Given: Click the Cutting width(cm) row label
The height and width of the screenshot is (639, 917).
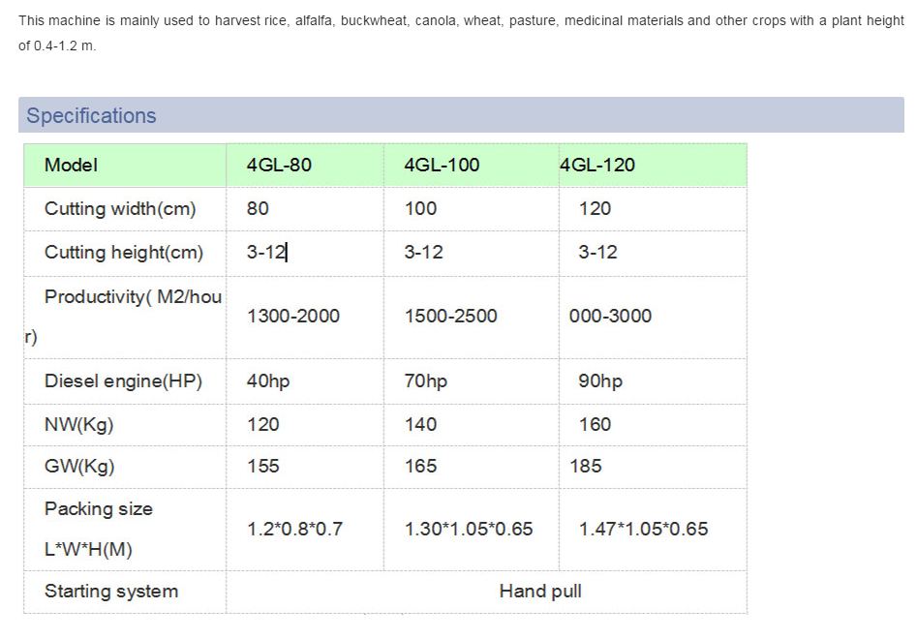Looking at the screenshot, I should pos(120,209).
